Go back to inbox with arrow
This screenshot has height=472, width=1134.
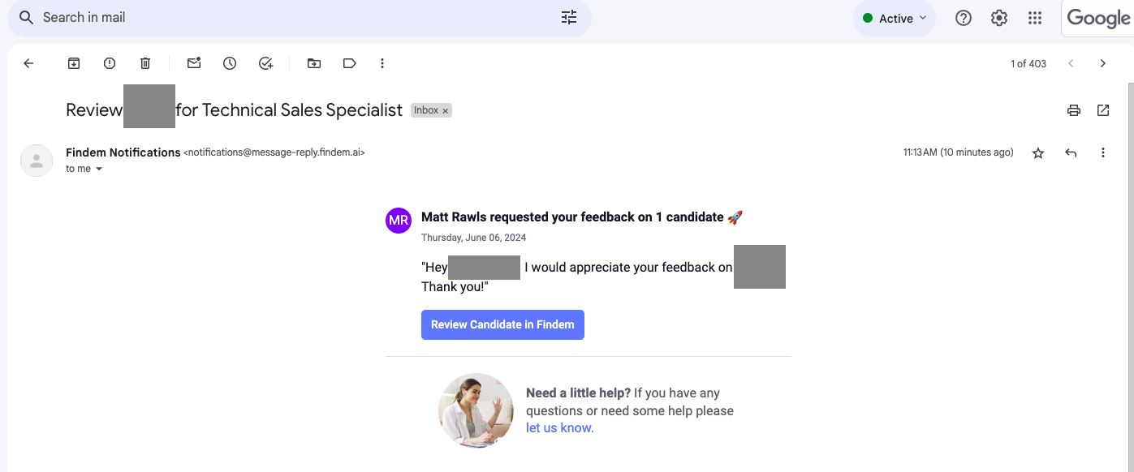pos(29,63)
